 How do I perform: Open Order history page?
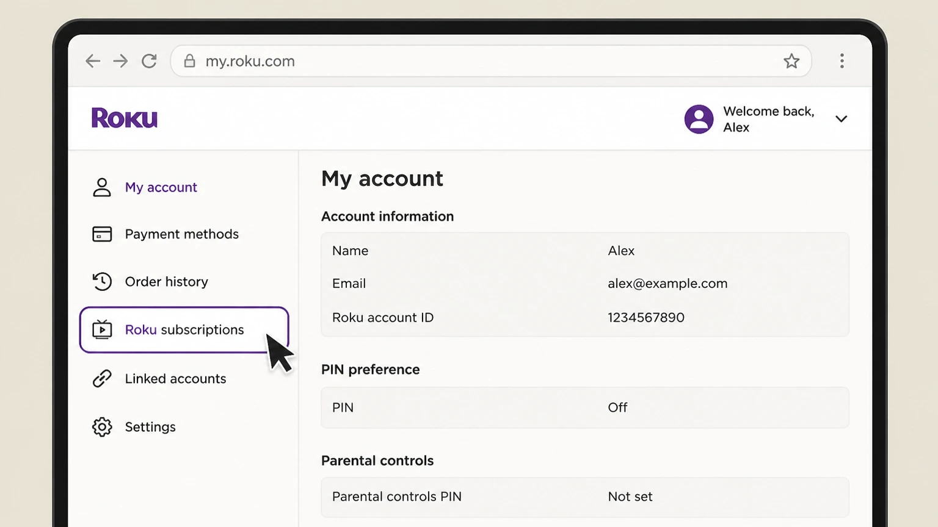tap(167, 281)
